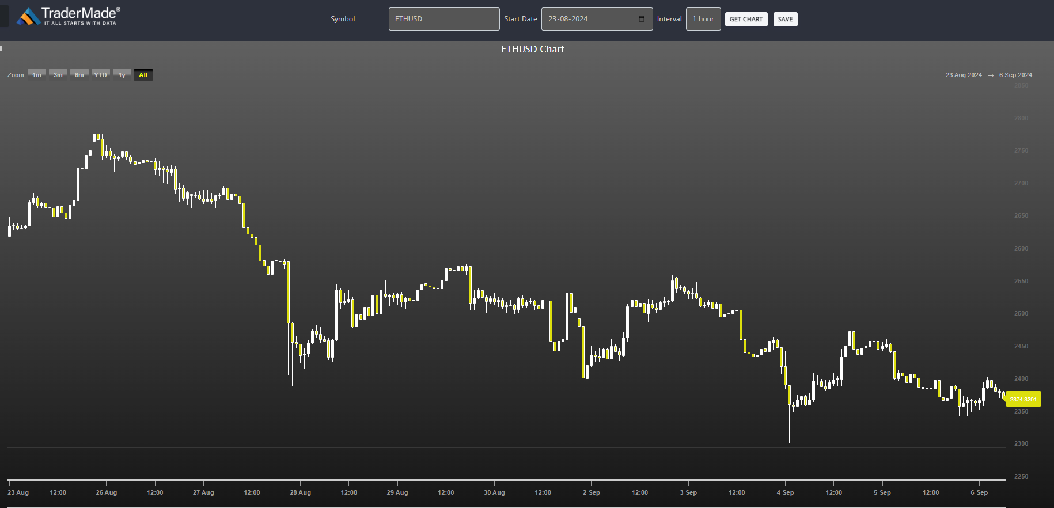This screenshot has height=508, width=1054.
Task: Select the All zoom option
Action: click(143, 75)
